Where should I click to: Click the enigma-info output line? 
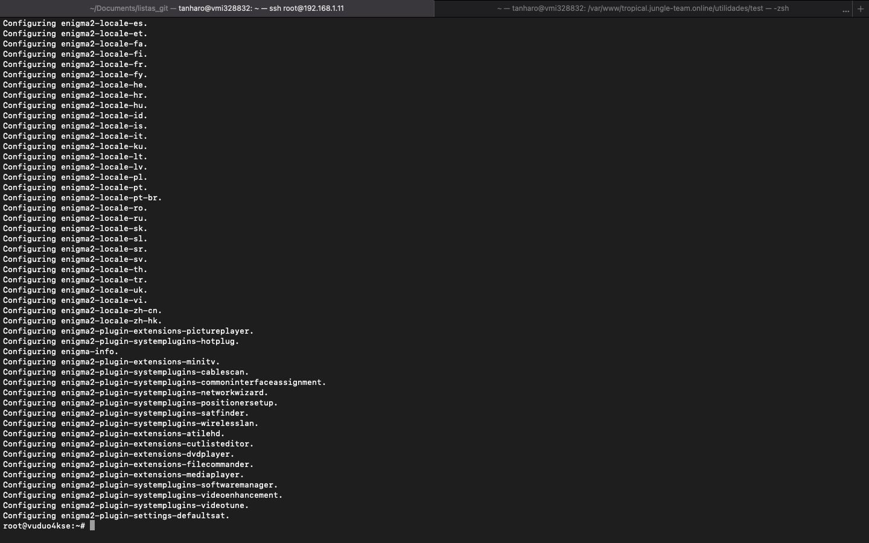[x=61, y=352]
